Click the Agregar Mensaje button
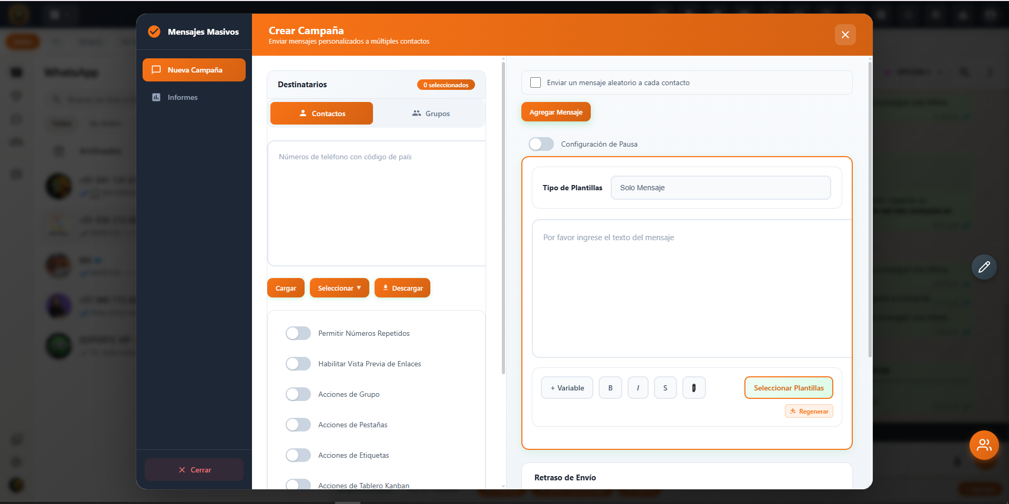Screen dimensions: 1009x504 (x=556, y=112)
